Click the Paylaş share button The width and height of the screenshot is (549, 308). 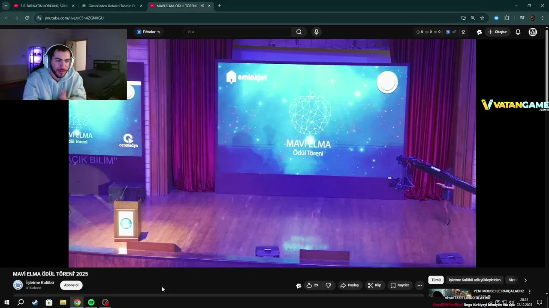(350, 285)
